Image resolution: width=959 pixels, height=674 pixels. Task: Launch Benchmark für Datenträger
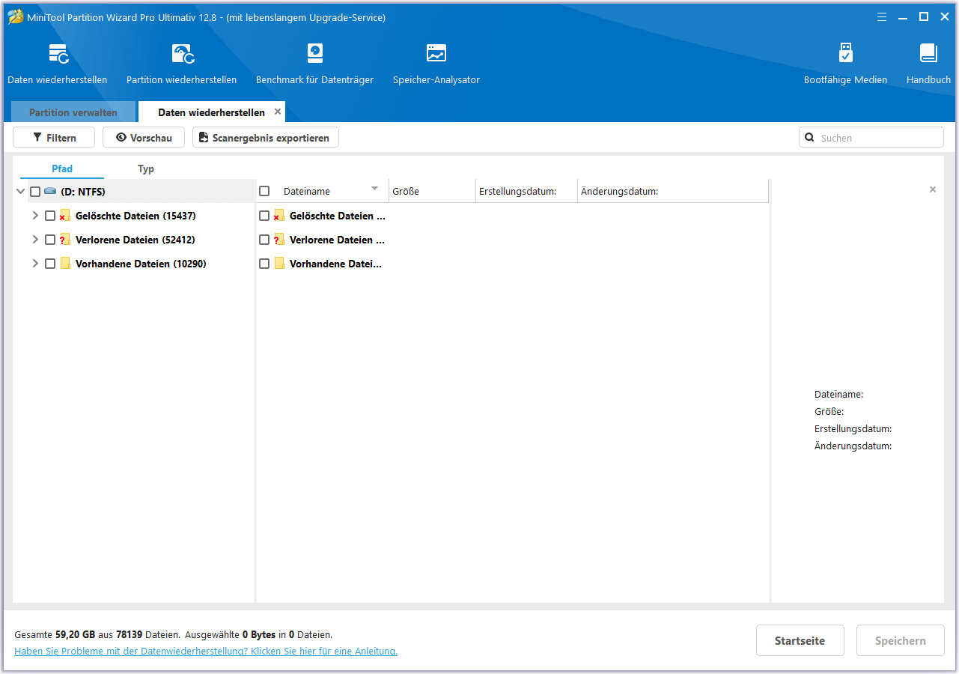315,64
